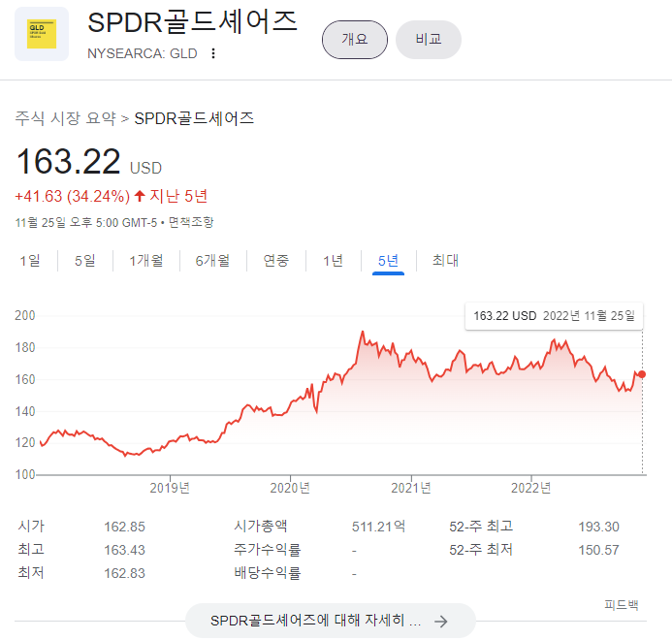Screen dimensions: 672x640
Task: Switch chart to the 1개월 range tab
Action: (146, 260)
